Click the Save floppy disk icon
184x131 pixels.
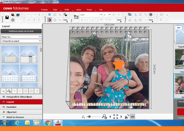point(7,17)
